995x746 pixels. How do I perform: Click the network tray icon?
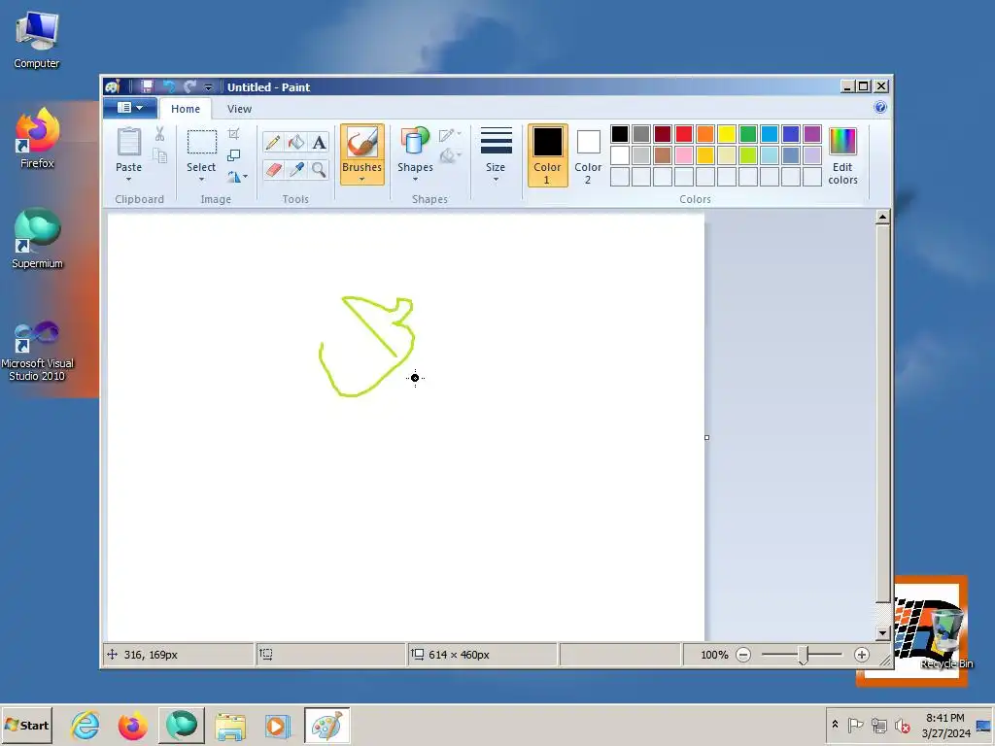(x=878, y=725)
